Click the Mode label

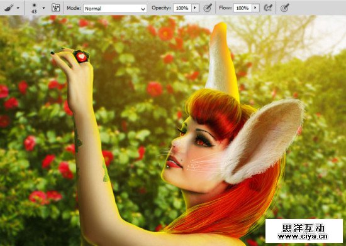click(x=74, y=8)
